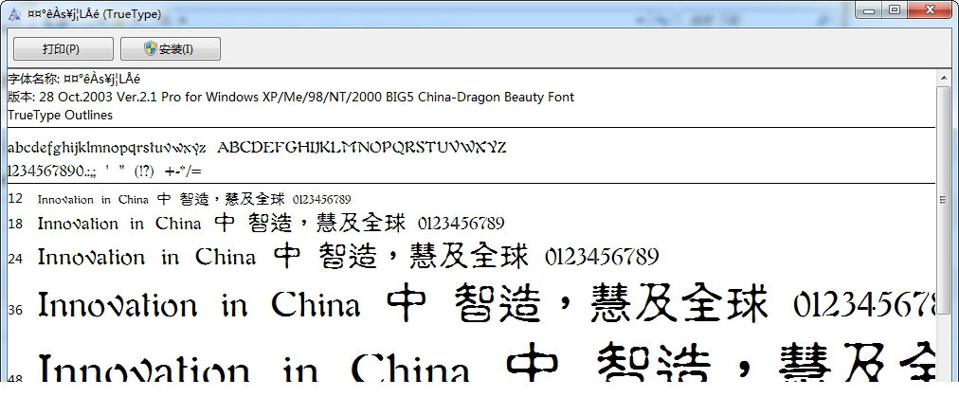Close the font viewer window
The image size is (959, 397).
tap(931, 10)
